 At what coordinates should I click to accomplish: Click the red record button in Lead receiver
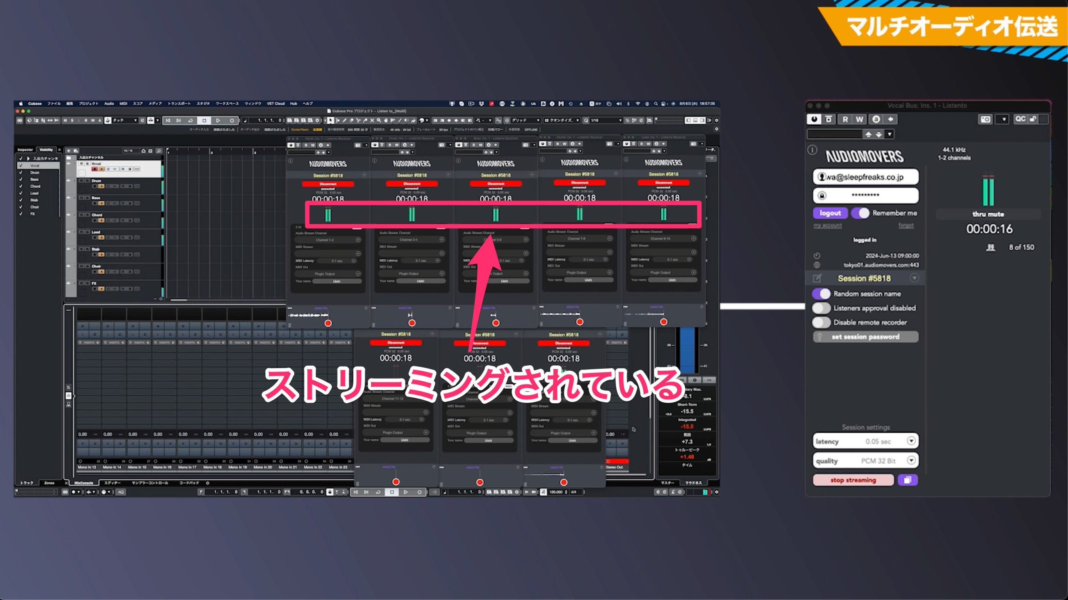[x=663, y=322]
